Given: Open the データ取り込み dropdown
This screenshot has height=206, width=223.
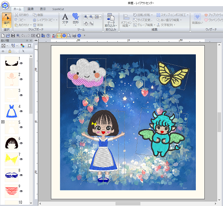Looking at the screenshot, I should (111, 20).
